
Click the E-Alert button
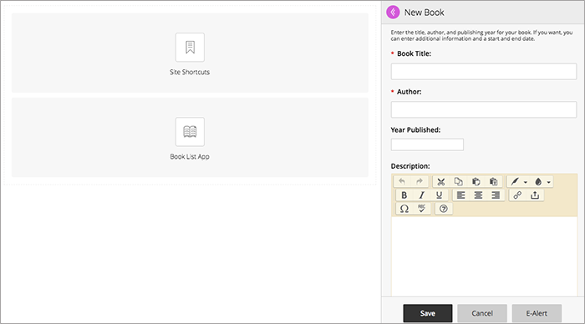pos(537,313)
